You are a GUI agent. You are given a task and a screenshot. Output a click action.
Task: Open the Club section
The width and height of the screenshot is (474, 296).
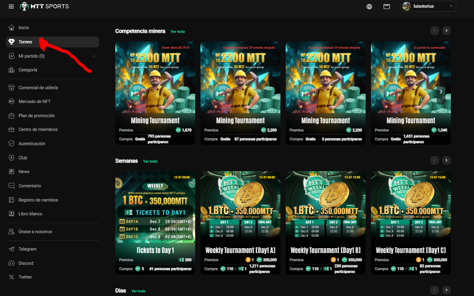point(23,158)
